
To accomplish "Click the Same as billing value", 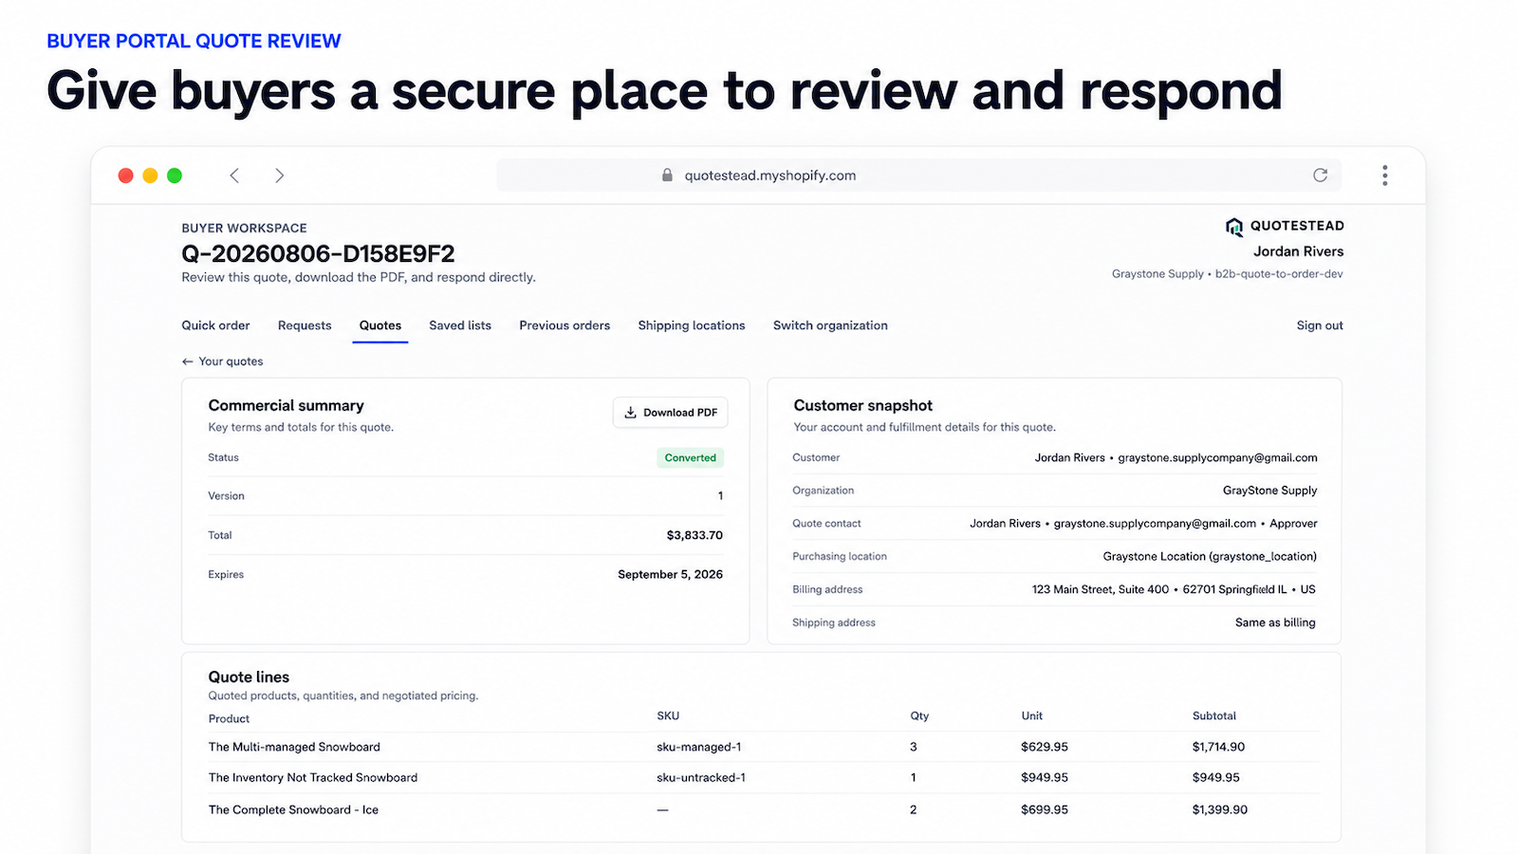I will (1275, 623).
